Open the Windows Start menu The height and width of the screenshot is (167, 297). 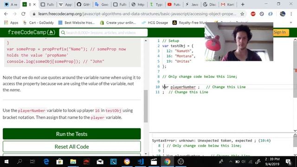(x=6, y=161)
